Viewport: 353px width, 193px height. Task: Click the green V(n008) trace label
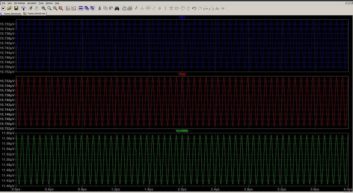182,131
